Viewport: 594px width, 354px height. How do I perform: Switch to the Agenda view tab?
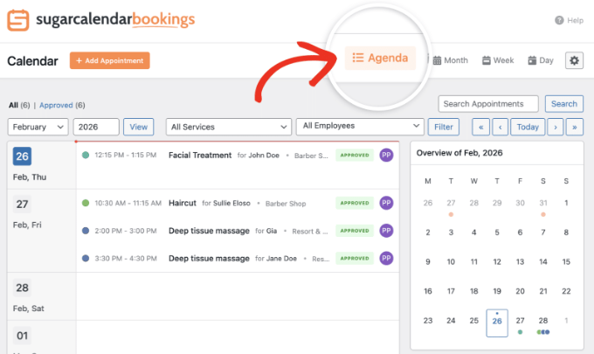tap(380, 59)
